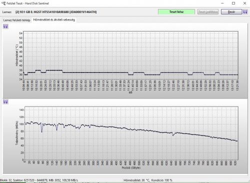This screenshot has width=250, height=183.
Task: Click the disabled Teszt leállítása button
Action: pos(208,12)
